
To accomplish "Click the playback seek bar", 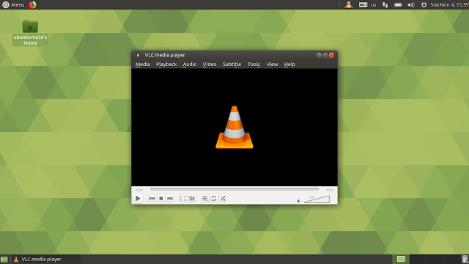I will (x=234, y=189).
